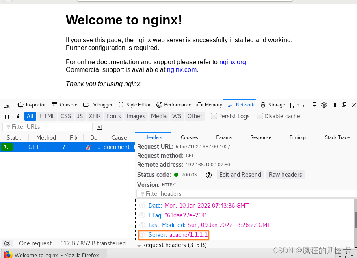
Task: Clear network log with trash icon
Action: pyautogui.click(x=17, y=116)
